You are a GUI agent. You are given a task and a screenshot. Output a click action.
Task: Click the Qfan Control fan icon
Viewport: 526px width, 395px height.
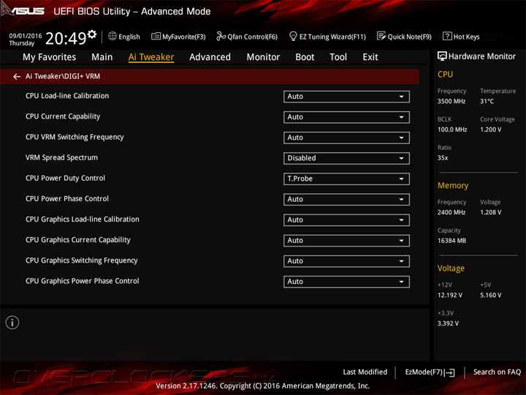click(x=221, y=36)
